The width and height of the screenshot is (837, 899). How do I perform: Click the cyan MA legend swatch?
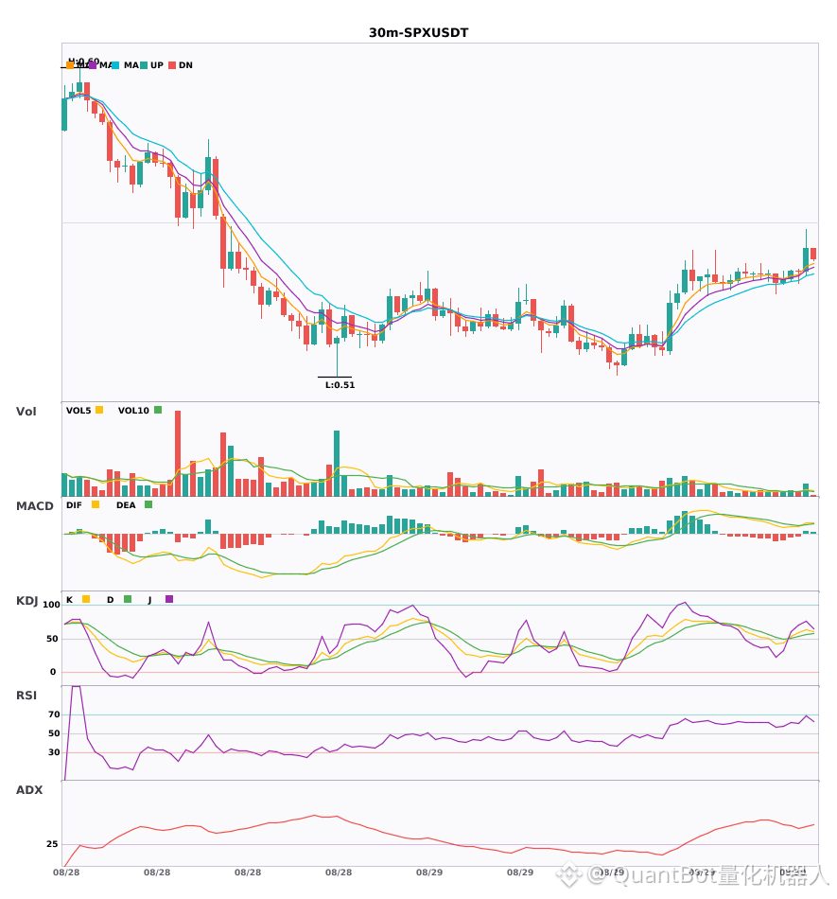tap(115, 65)
